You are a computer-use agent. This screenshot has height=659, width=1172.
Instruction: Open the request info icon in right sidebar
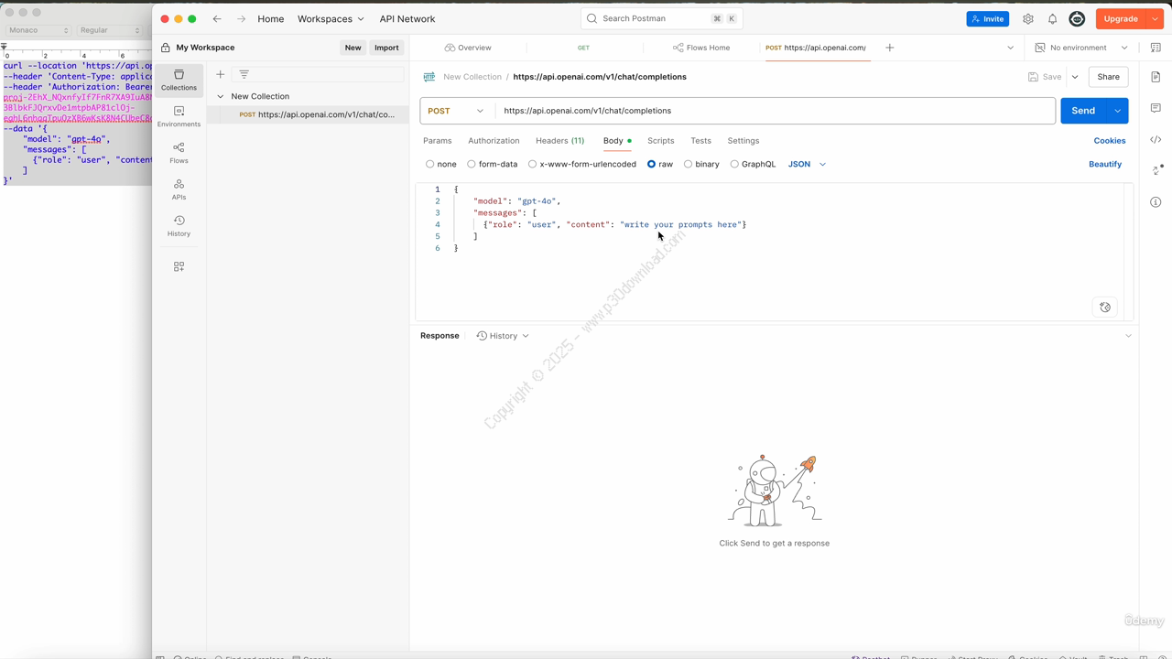click(1156, 202)
